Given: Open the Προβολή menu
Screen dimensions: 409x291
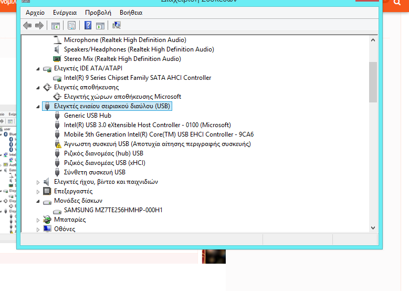Looking at the screenshot, I should coord(98,12).
